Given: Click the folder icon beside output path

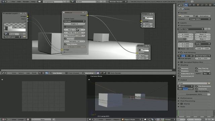Looking at the screenshot, I should pyautogui.click(x=209, y=83).
